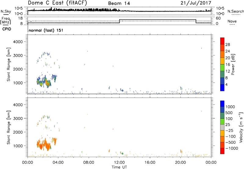Click the 'Slant Range [km]' label of power panel
The image size is (244, 169).
click(8, 64)
